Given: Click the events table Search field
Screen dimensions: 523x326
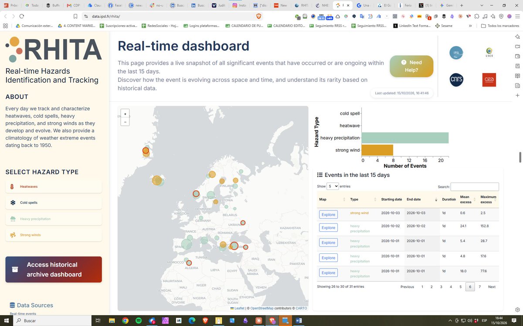Looking at the screenshot, I should [475, 186].
